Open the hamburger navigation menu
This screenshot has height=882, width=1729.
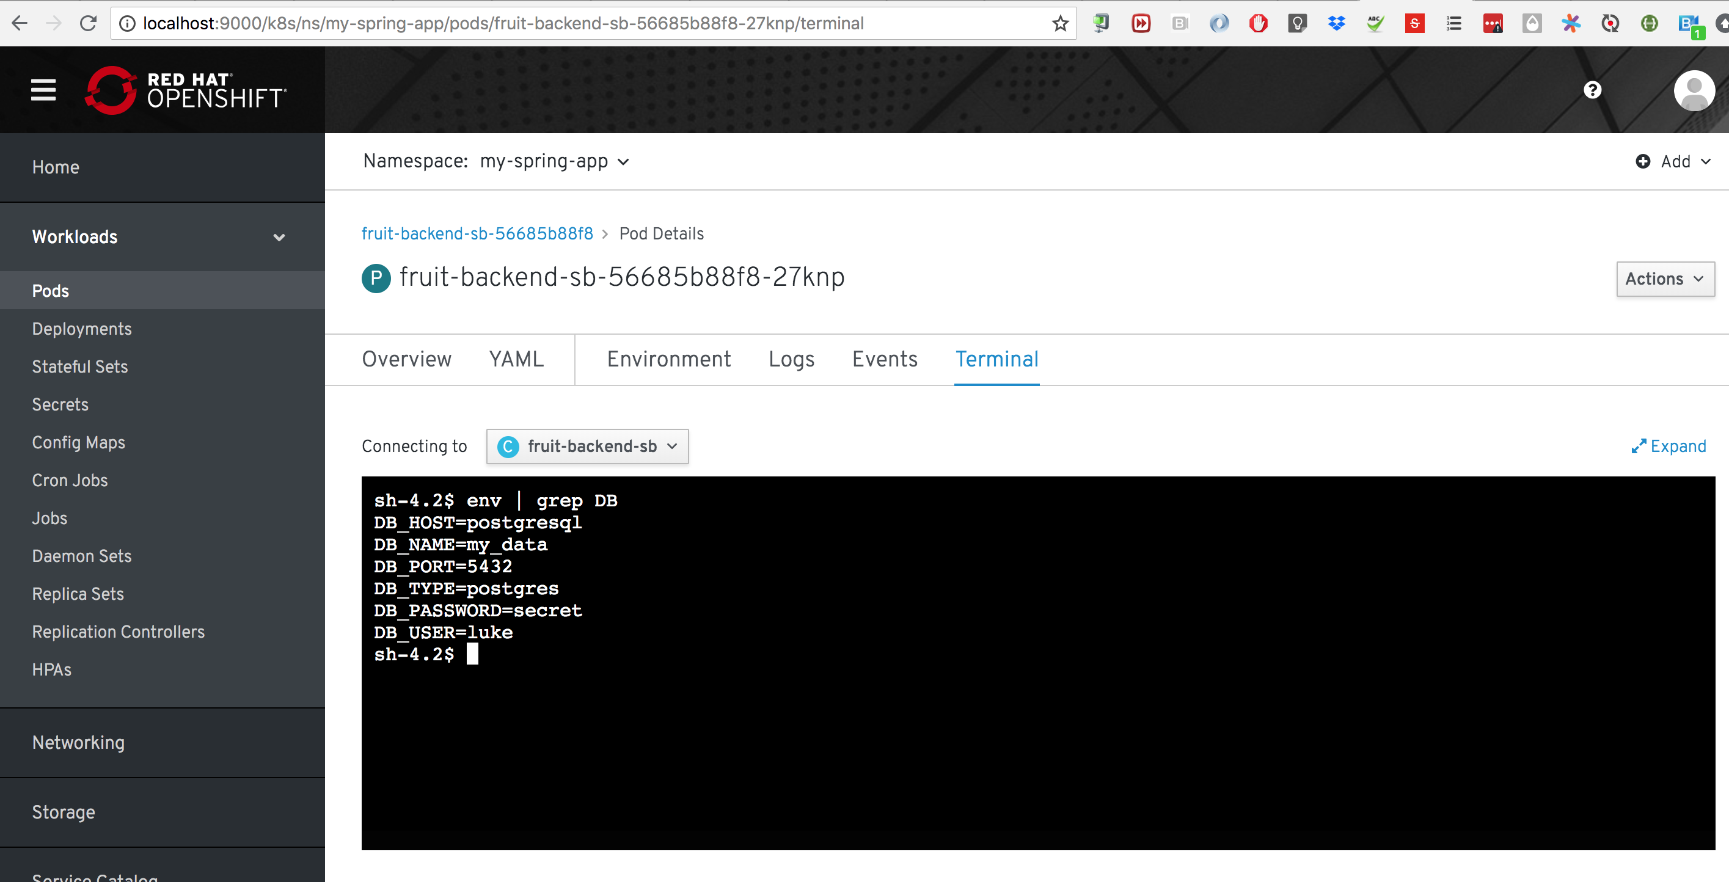pos(43,90)
